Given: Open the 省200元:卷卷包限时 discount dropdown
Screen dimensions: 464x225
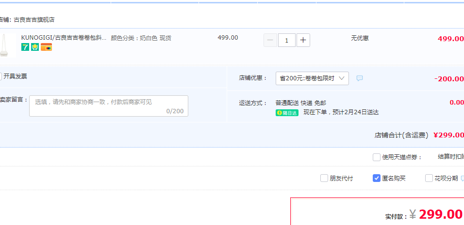Looking at the screenshot, I should click(x=312, y=78).
